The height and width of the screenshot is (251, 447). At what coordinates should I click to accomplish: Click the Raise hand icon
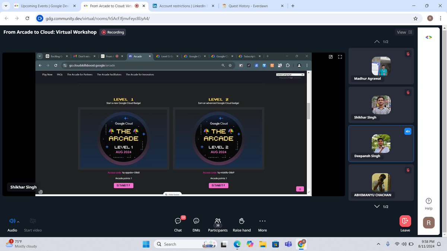(242, 221)
